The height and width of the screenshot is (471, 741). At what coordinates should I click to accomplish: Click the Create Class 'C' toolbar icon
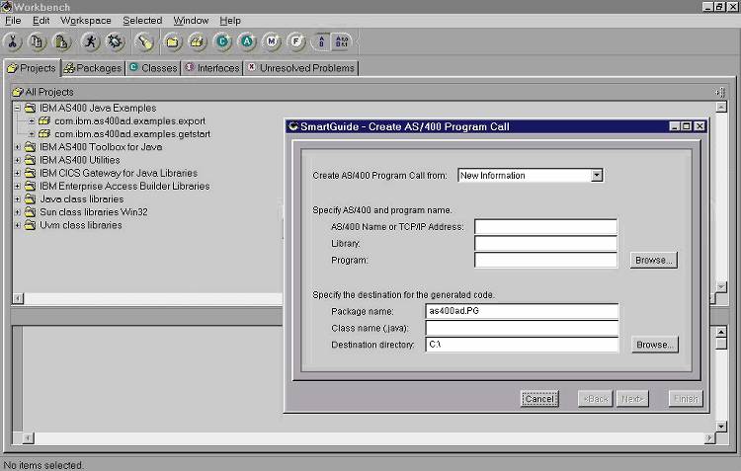(222, 42)
